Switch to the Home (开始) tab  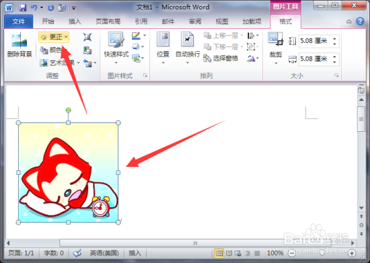tap(48, 22)
